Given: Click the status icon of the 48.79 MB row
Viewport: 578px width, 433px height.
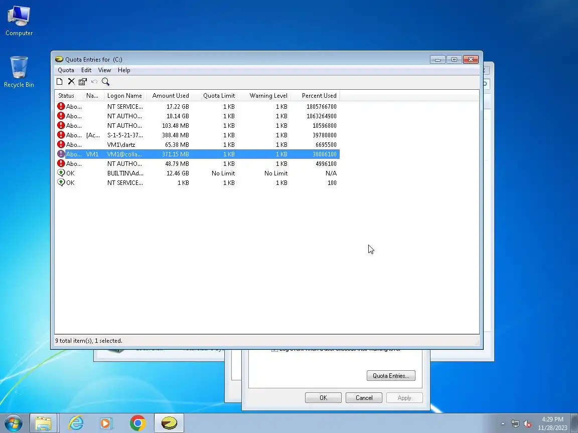Looking at the screenshot, I should [x=61, y=163].
